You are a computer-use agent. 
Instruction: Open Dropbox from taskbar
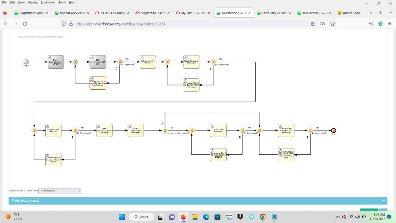point(240,217)
